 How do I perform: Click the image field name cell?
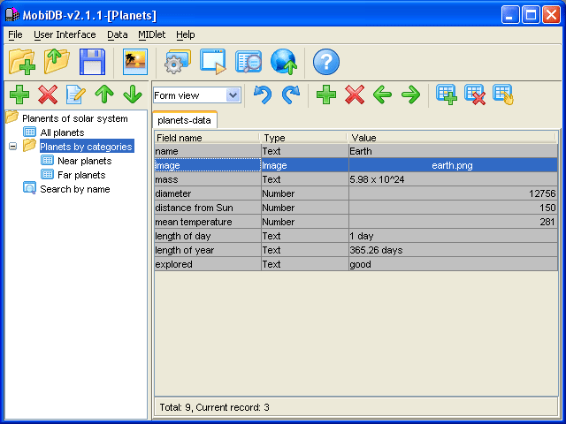coord(208,165)
